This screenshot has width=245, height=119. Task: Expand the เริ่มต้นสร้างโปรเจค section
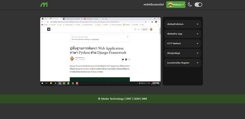[x=183, y=24]
